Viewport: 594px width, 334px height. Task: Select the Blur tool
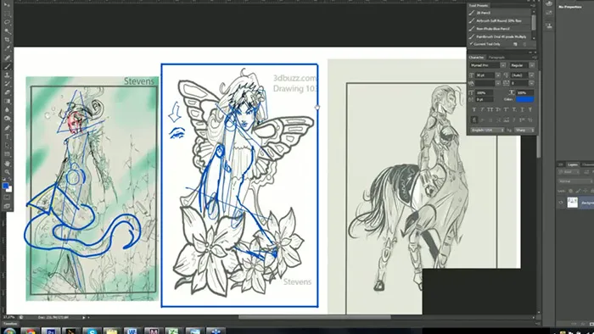[x=7, y=110]
